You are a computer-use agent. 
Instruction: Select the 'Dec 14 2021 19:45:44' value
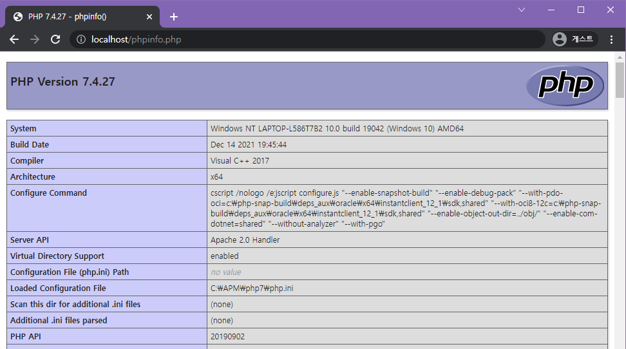click(249, 144)
